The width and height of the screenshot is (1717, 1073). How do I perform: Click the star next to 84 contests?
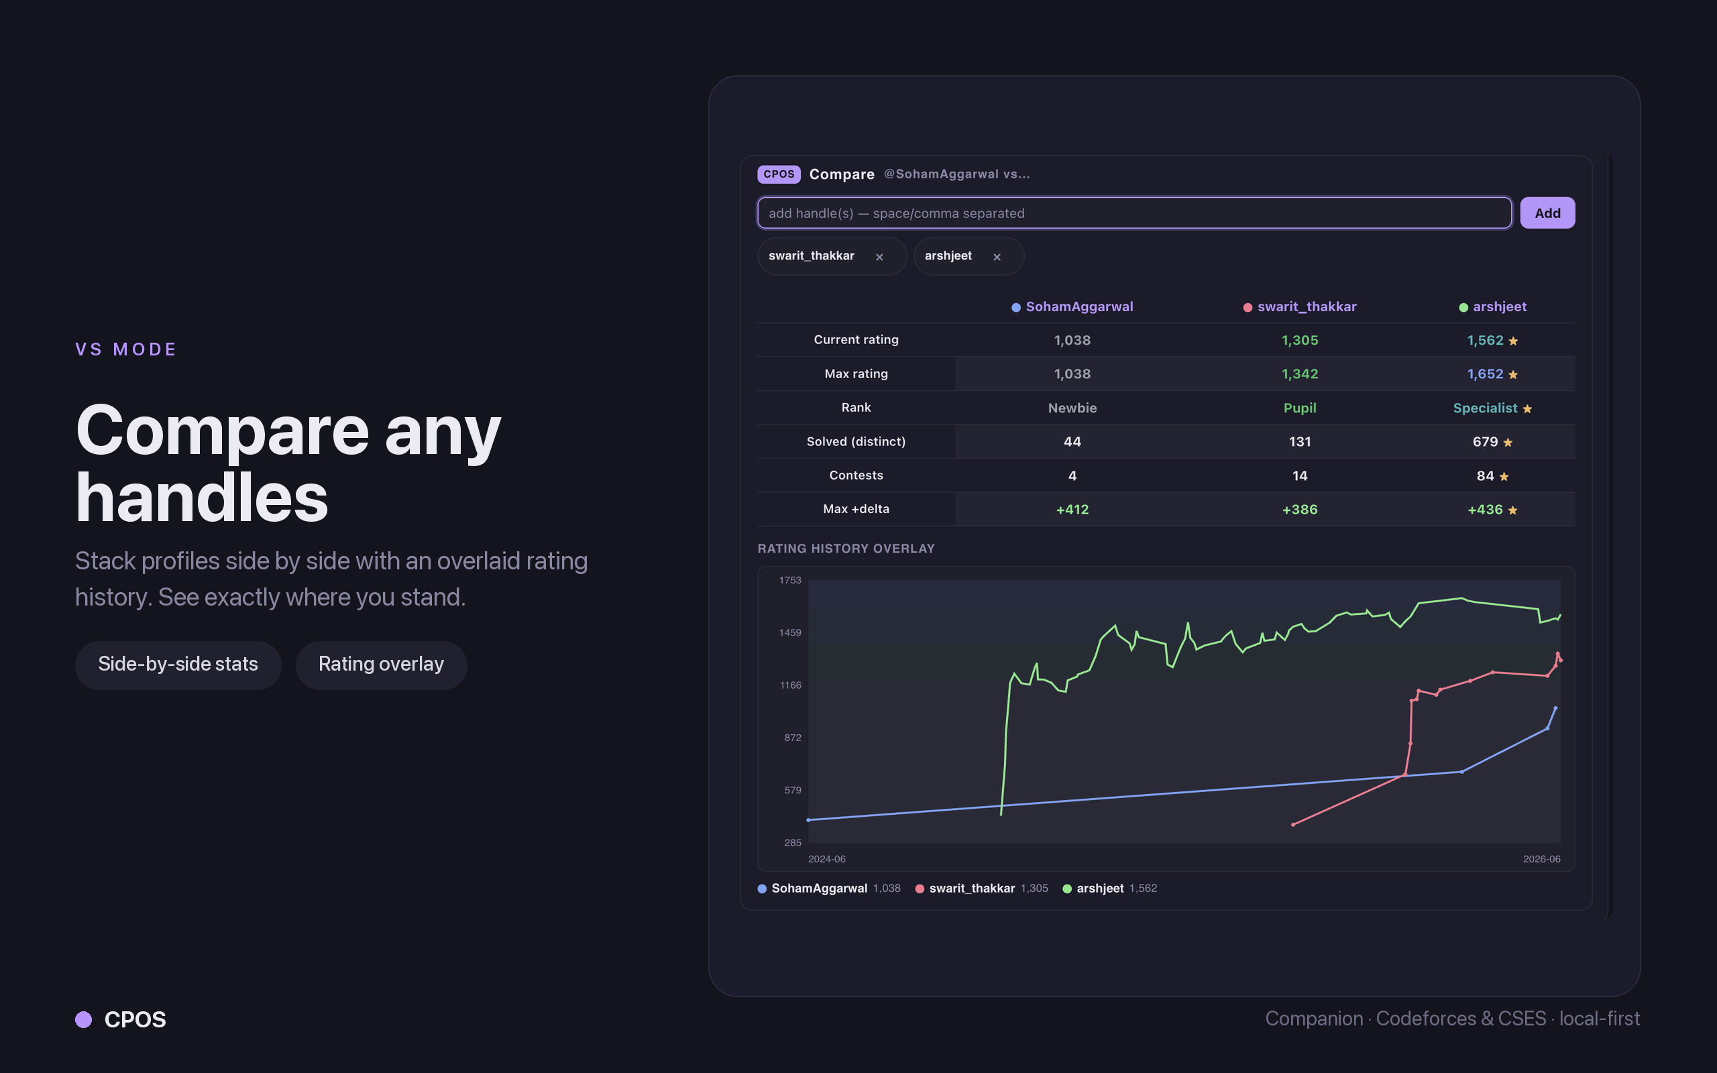(x=1504, y=476)
